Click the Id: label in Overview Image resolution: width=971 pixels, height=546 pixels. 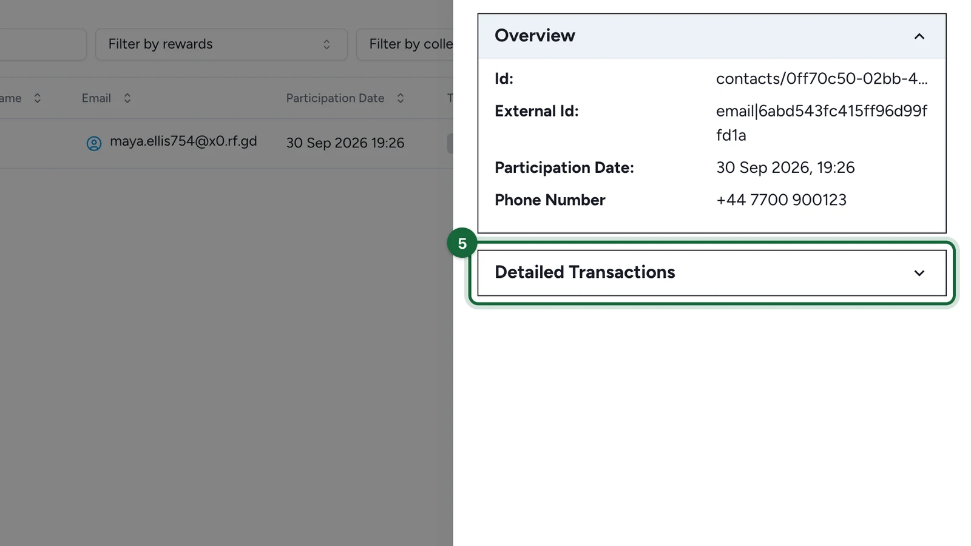pyautogui.click(x=504, y=79)
